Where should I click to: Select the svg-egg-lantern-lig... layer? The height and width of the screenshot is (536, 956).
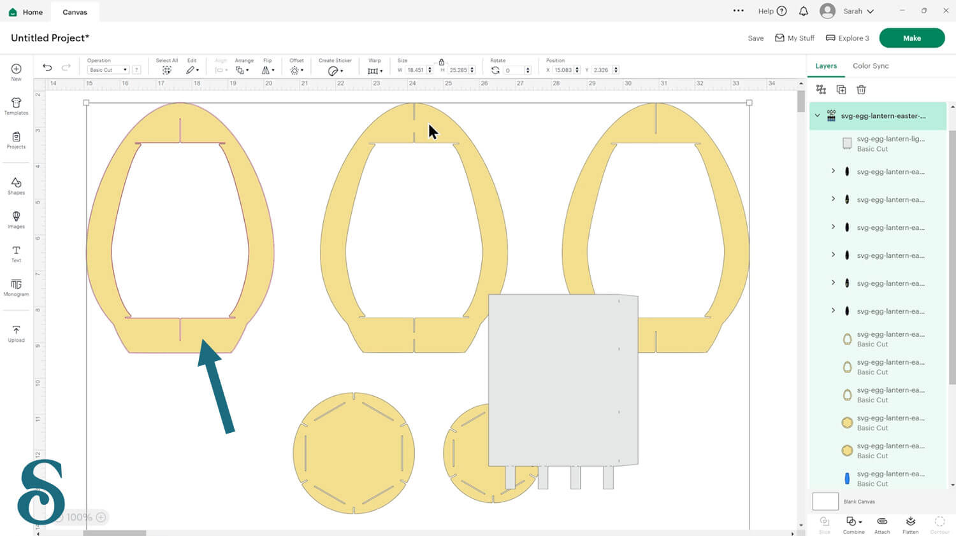click(878, 144)
